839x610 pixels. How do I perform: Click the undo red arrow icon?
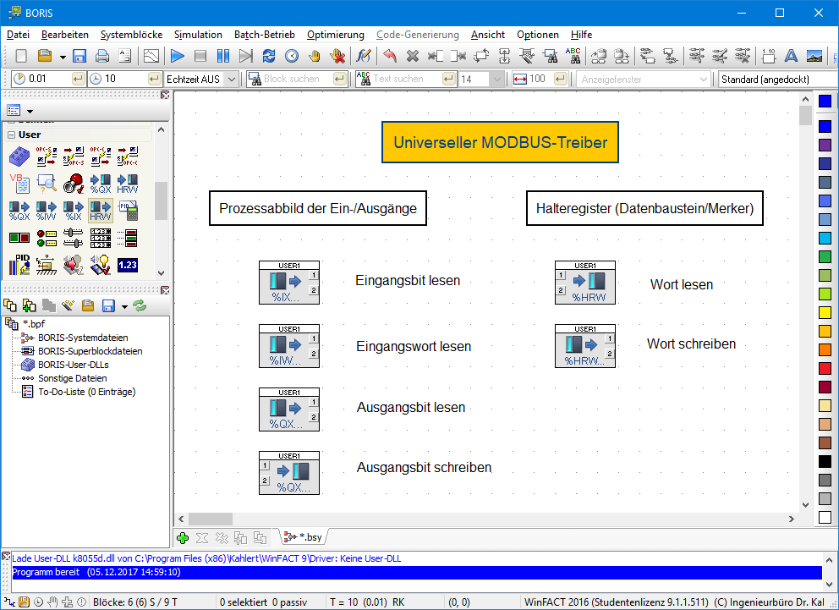pyautogui.click(x=390, y=56)
